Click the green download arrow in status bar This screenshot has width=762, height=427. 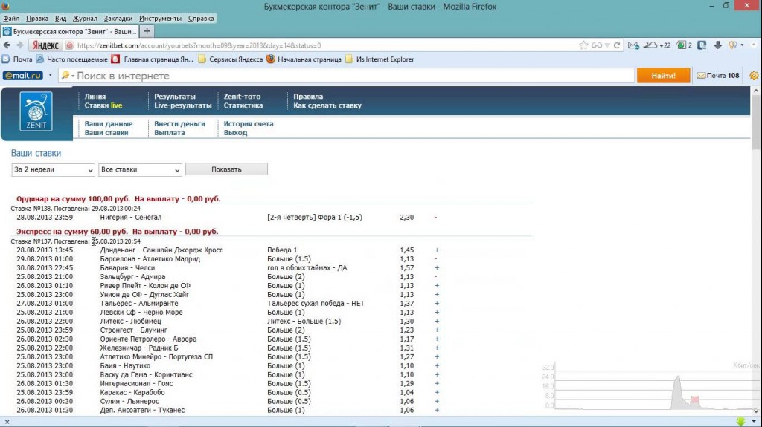[740, 422]
